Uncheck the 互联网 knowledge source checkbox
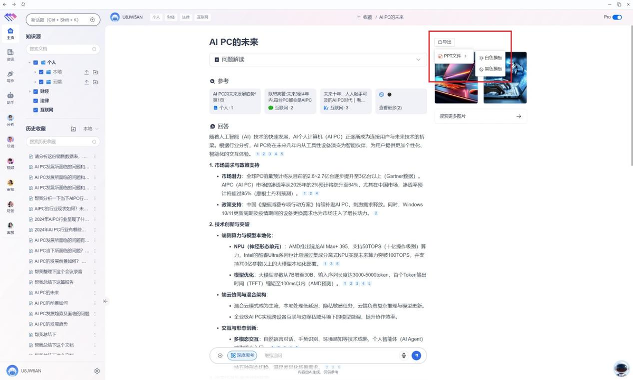The height and width of the screenshot is (380, 633). point(35,110)
